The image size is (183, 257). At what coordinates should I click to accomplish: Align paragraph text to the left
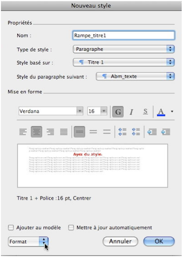click(23, 132)
